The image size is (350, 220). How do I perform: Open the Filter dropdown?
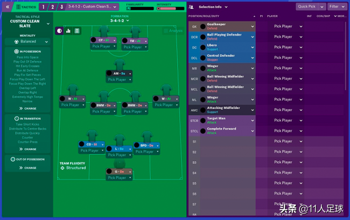coord(337,6)
